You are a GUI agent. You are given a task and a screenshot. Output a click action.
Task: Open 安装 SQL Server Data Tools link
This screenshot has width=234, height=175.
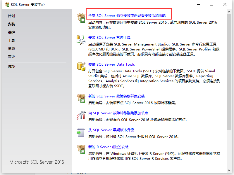click(111, 64)
